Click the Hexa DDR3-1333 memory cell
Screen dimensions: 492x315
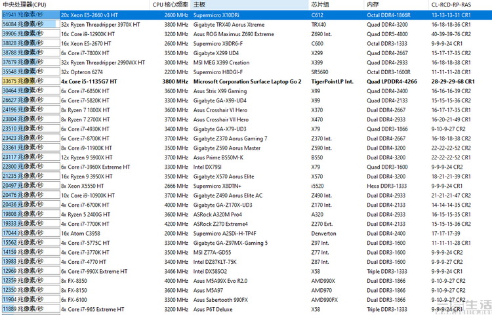[x=386, y=186]
